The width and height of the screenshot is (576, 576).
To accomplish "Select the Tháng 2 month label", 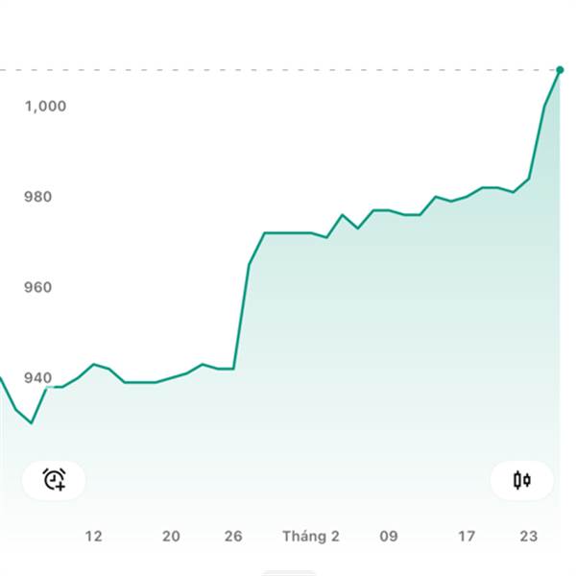I will pyautogui.click(x=311, y=537).
